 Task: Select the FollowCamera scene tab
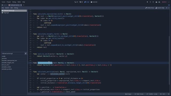(x=14, y=5)
